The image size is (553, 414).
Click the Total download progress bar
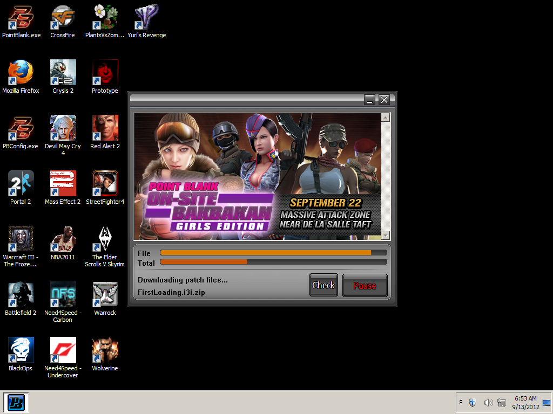(273, 263)
